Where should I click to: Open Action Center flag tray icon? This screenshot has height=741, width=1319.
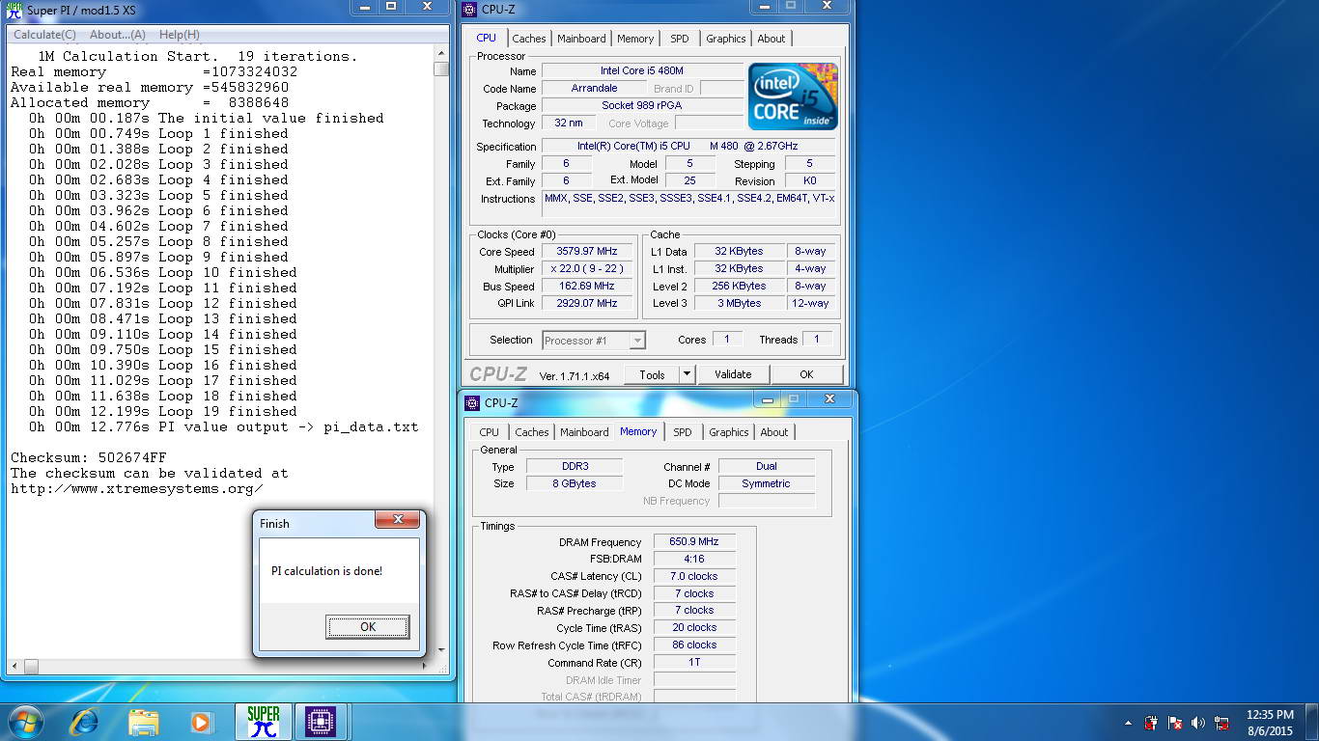(x=1175, y=723)
